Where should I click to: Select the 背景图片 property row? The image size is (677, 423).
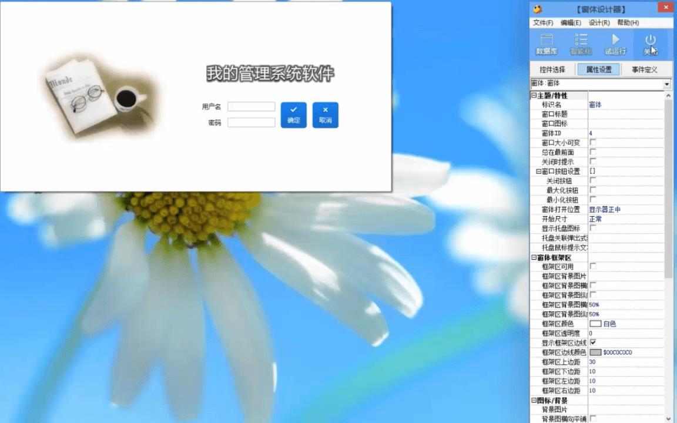(x=597, y=409)
